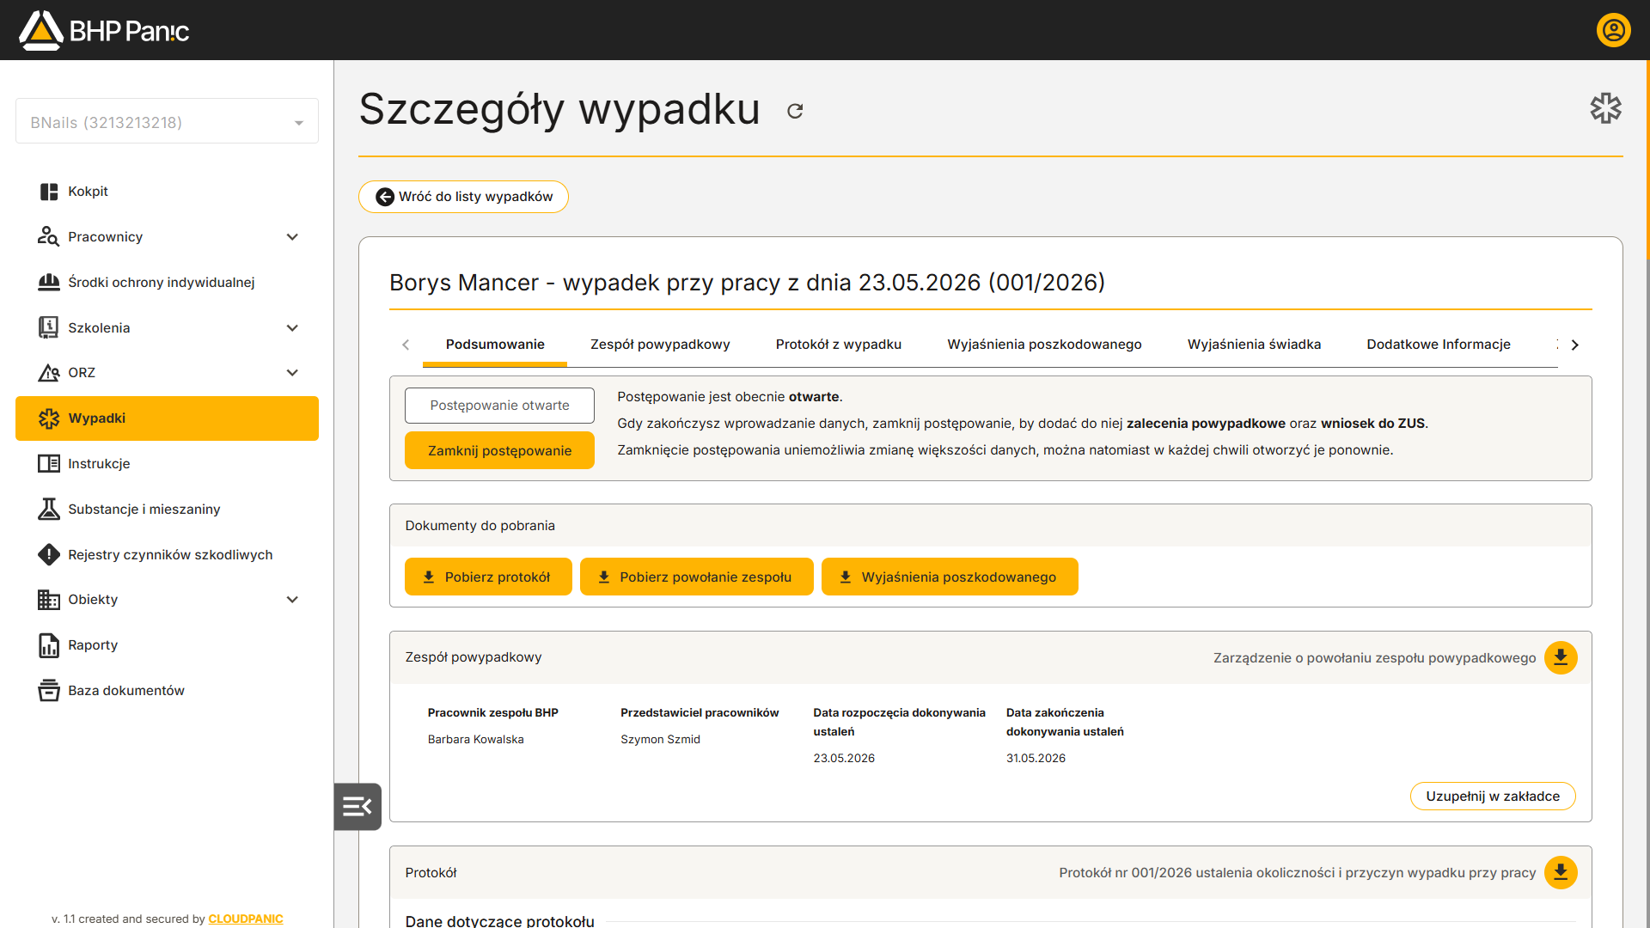Click the Szkolenia book icon
1650x928 pixels.
point(49,327)
